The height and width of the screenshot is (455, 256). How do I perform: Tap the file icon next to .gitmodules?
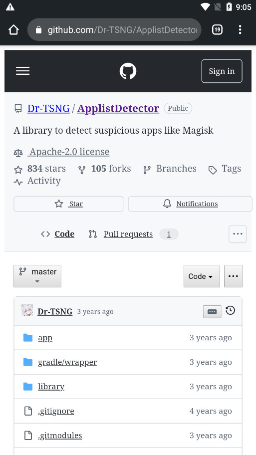pyautogui.click(x=28, y=435)
